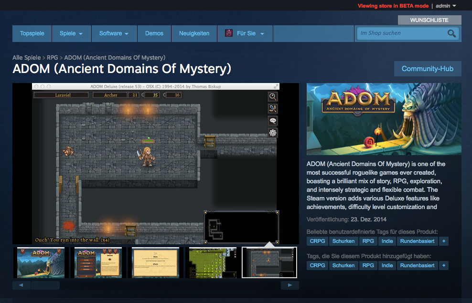
Task: Open the admin account dropdown
Action: (446, 6)
